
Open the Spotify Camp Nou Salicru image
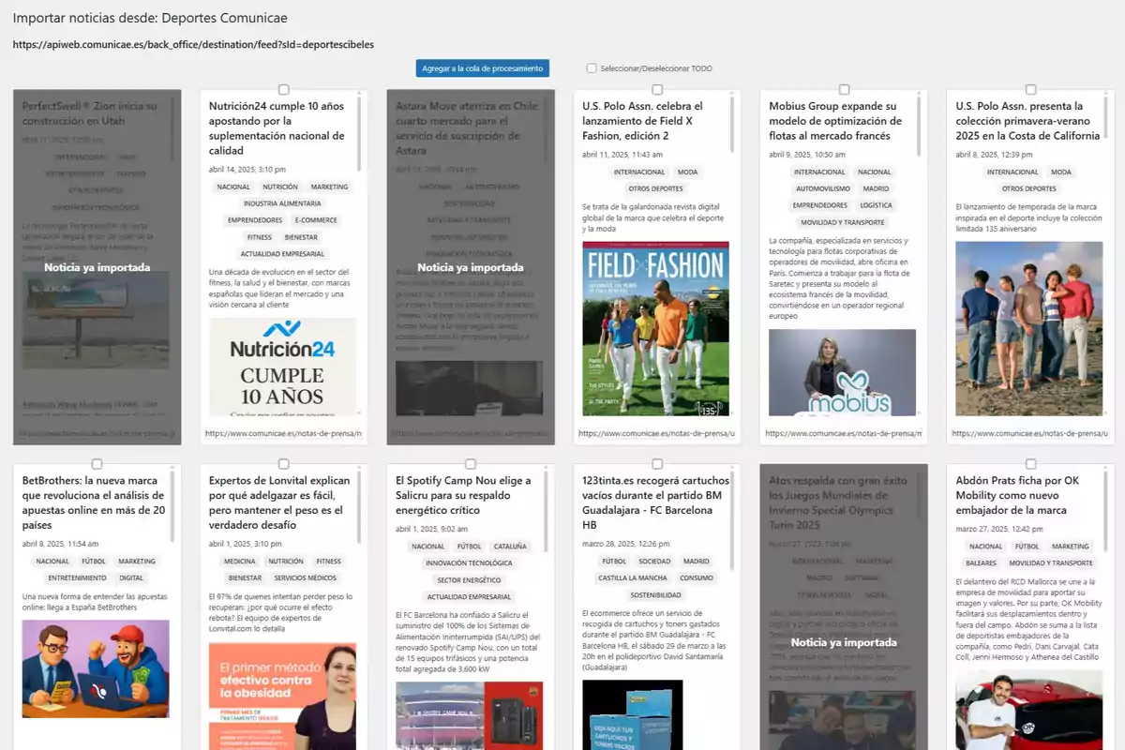pos(469,715)
